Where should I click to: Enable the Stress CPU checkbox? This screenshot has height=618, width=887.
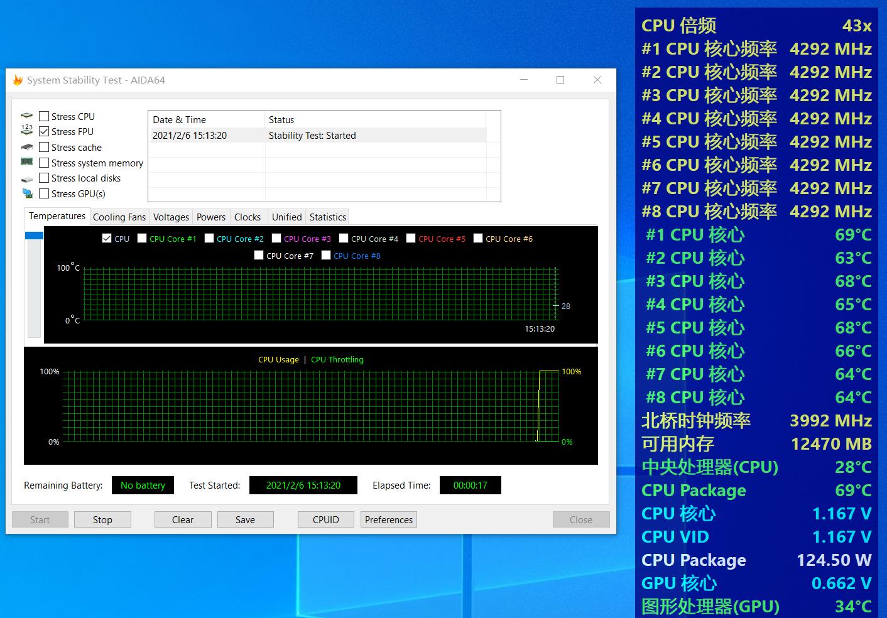coord(44,116)
